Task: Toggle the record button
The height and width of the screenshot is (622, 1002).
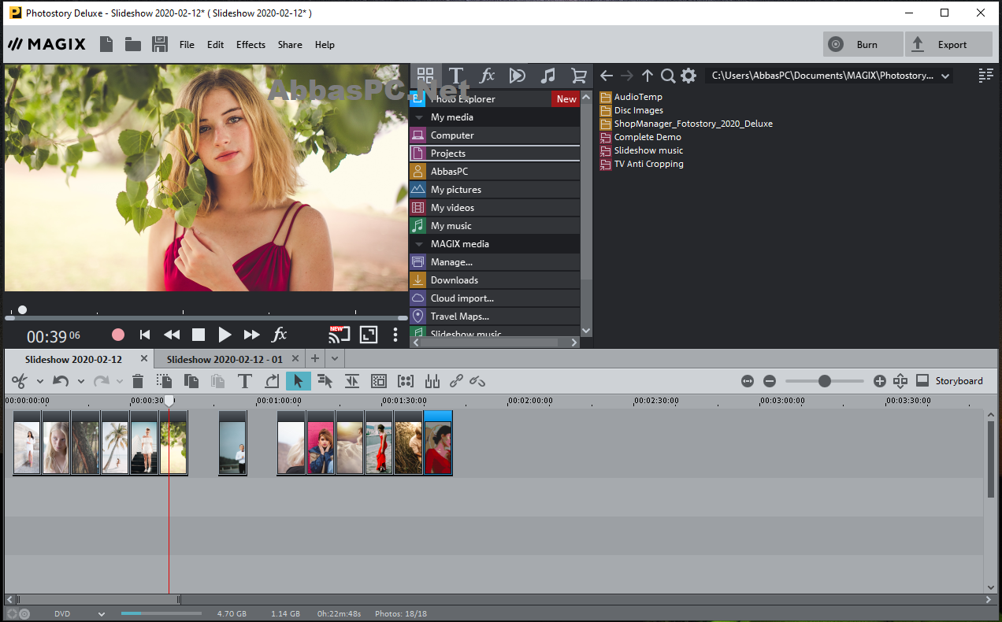Action: [x=118, y=335]
